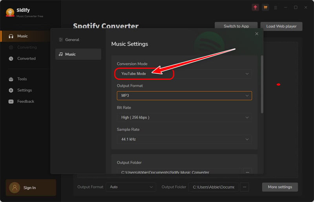The image size is (314, 202).
Task: Click the Spotify Converter title
Action: click(x=106, y=26)
